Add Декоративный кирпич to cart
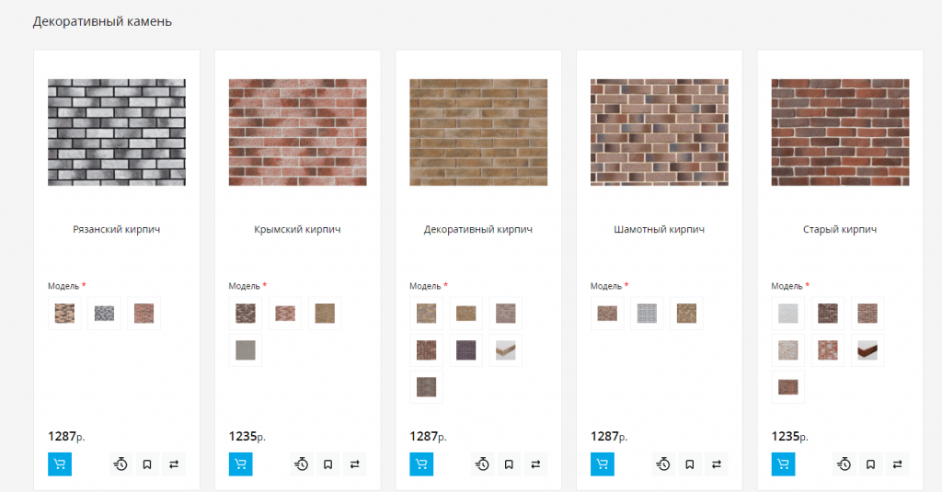The height and width of the screenshot is (492, 942). coord(421,463)
